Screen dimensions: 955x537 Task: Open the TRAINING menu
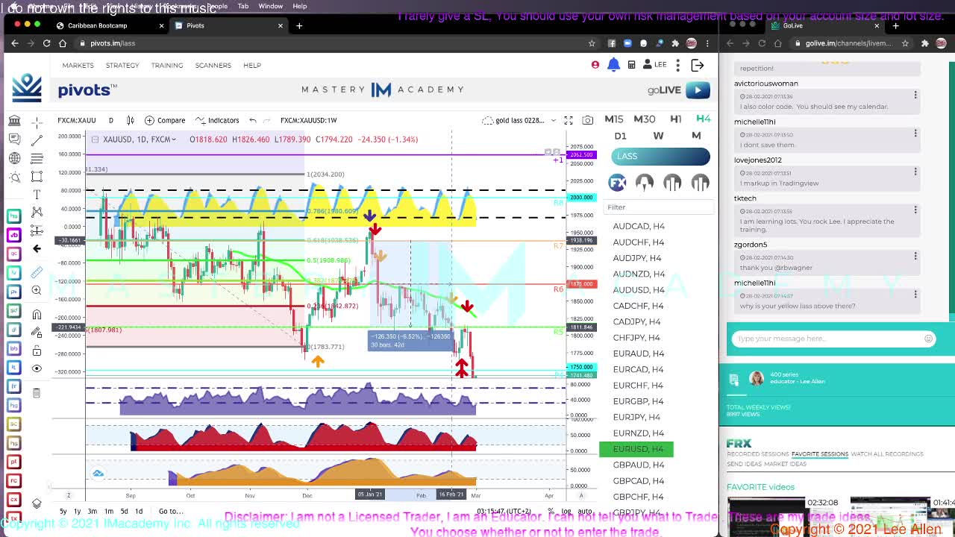tap(167, 65)
